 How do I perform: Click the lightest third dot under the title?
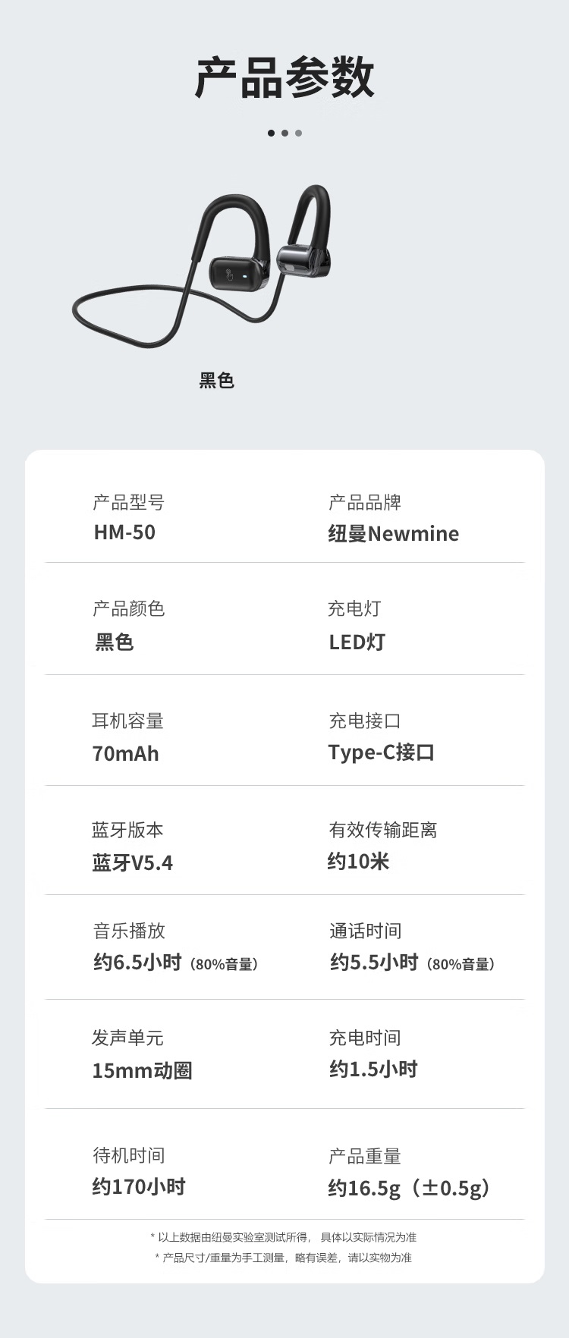pos(298,133)
